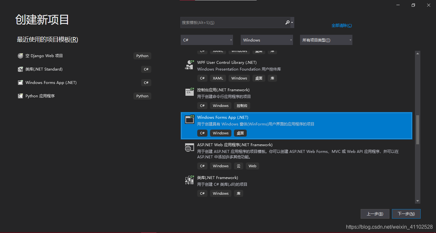Click the 控制台应用 console icon
436x233 pixels.
pyautogui.click(x=190, y=92)
